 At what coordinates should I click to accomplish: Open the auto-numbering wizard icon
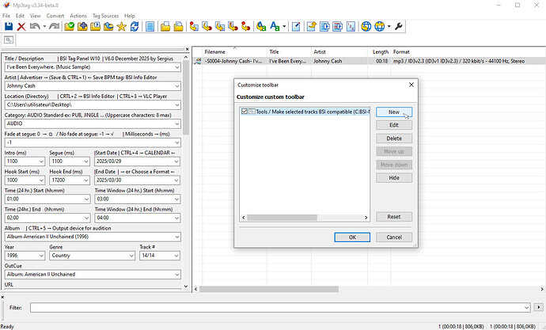pos(351,26)
